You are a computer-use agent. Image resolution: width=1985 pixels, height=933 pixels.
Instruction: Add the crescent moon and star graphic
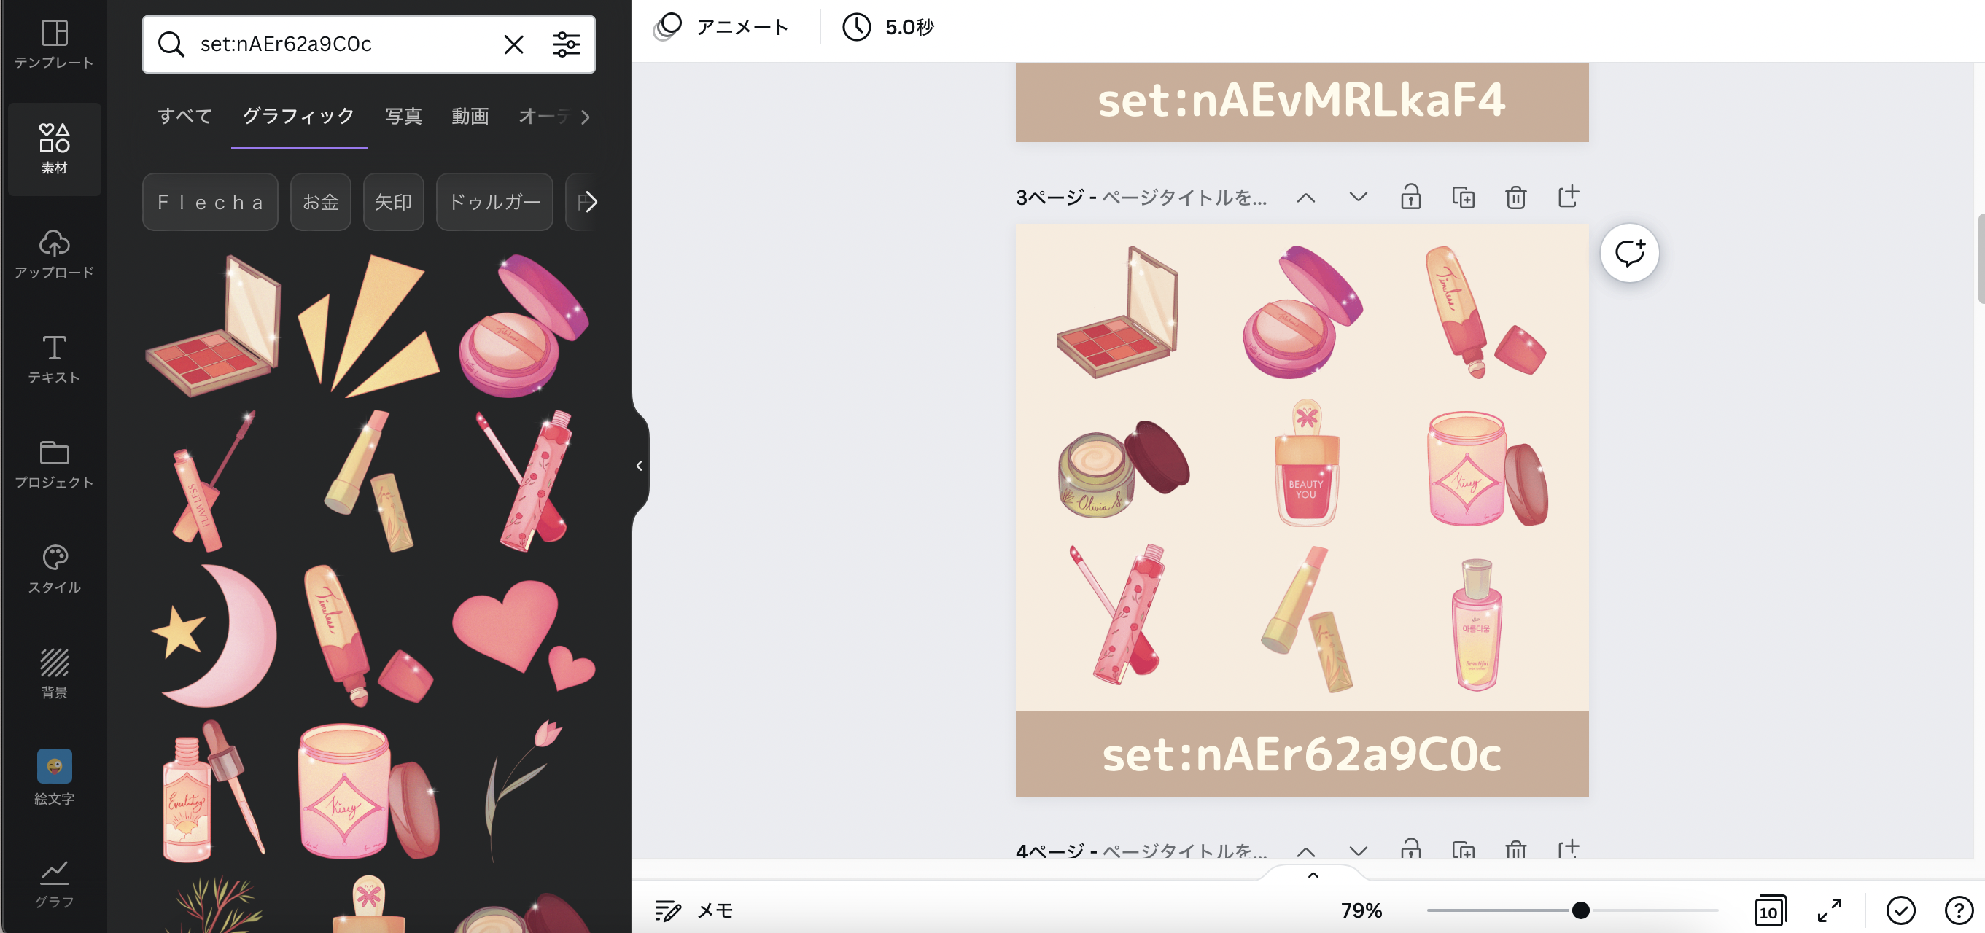pos(214,636)
